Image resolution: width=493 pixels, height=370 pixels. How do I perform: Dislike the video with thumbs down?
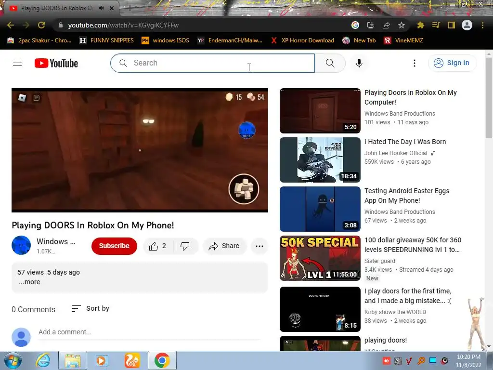click(185, 246)
